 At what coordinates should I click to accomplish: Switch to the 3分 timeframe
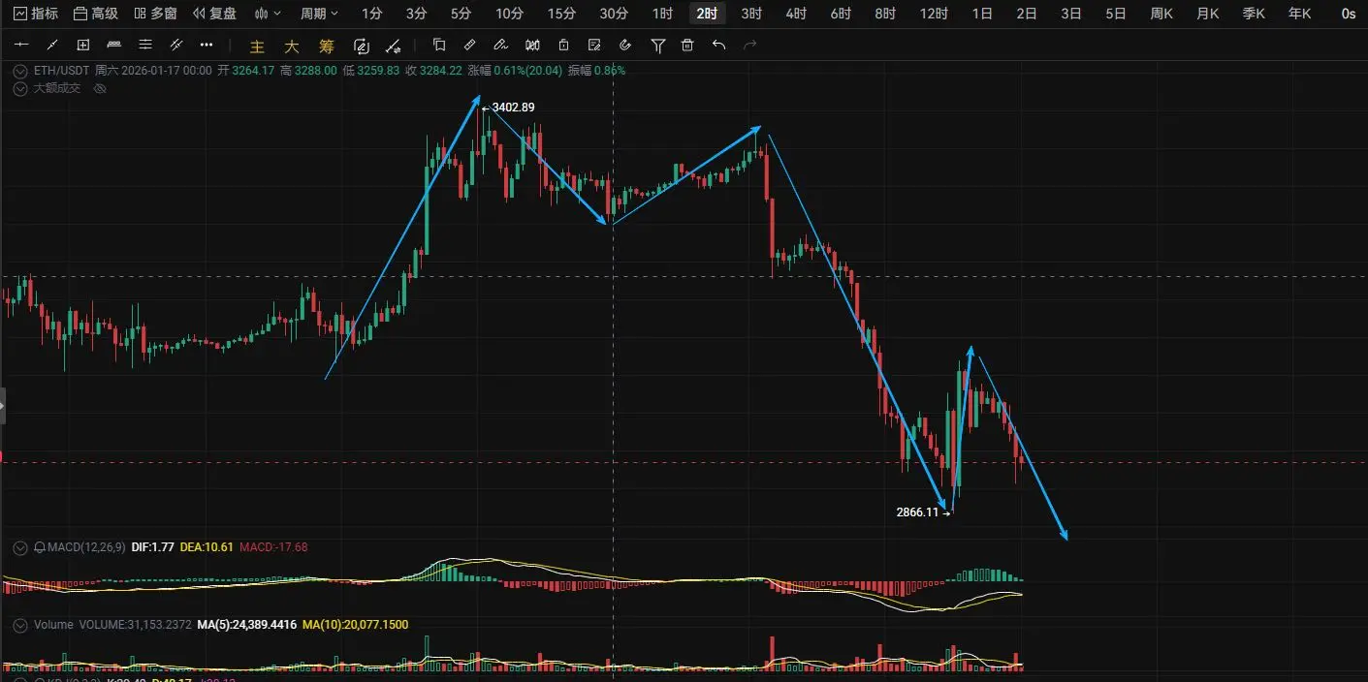(416, 14)
